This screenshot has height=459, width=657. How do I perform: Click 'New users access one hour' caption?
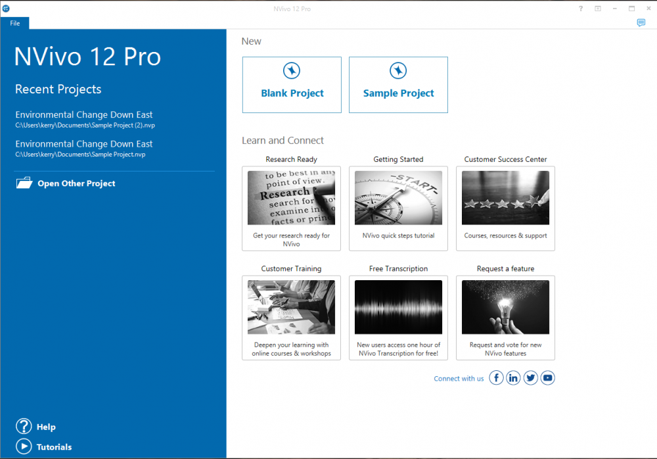398,349
